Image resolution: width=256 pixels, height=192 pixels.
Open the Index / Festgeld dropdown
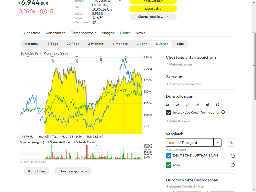click(x=218, y=142)
